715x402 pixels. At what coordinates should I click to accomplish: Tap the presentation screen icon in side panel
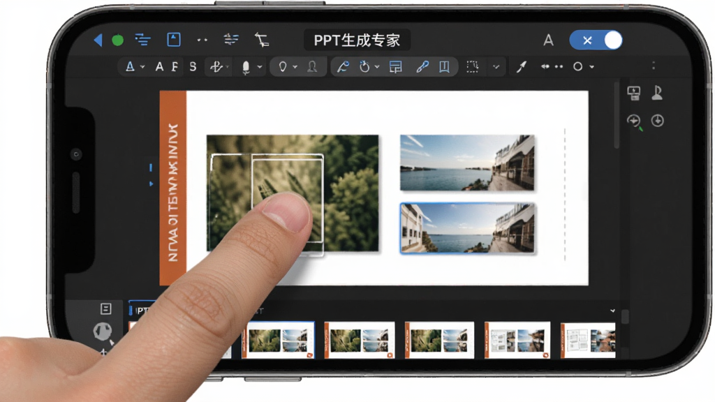tap(634, 93)
